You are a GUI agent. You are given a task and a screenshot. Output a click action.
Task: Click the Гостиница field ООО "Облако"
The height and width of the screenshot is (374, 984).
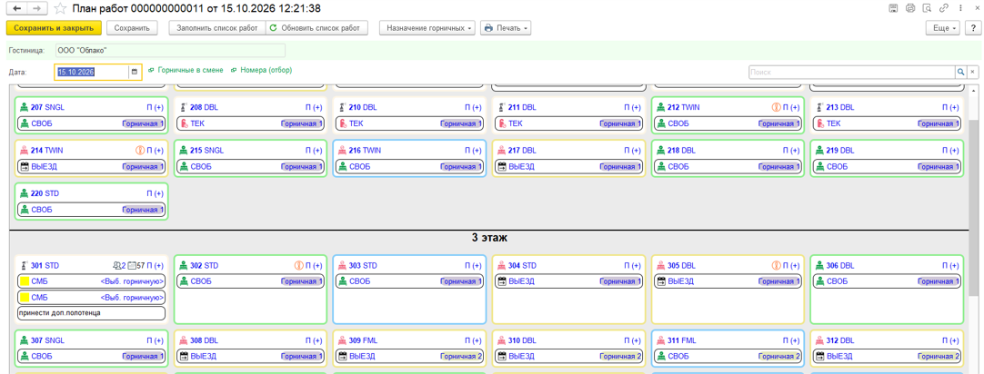169,50
